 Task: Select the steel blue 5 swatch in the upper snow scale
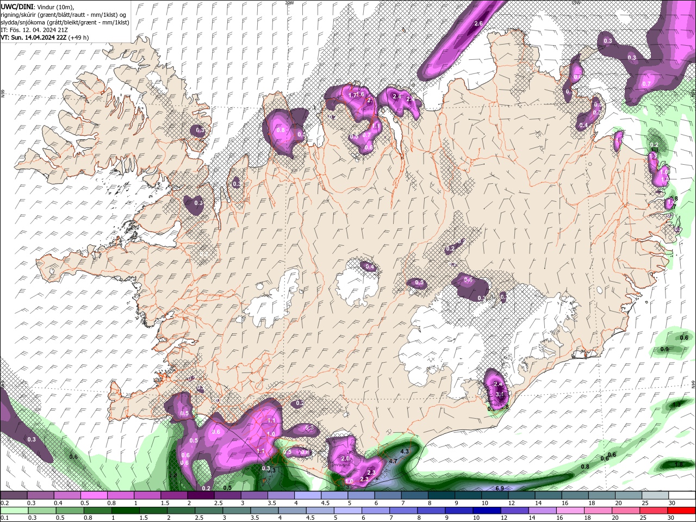(x=361, y=495)
